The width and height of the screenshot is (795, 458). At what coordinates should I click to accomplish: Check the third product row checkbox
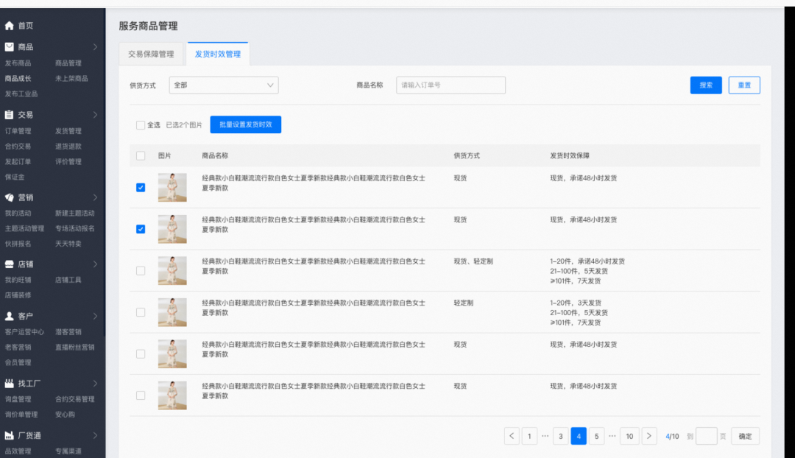[141, 271]
